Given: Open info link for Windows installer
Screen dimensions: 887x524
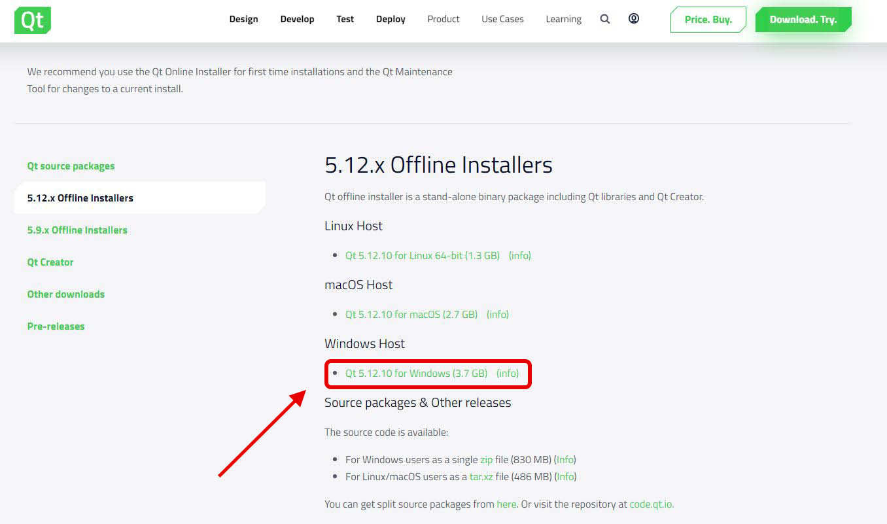Looking at the screenshot, I should (508, 374).
